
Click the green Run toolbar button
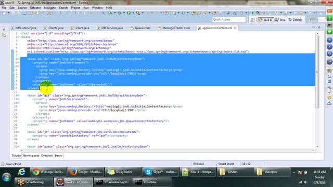click(x=129, y=13)
